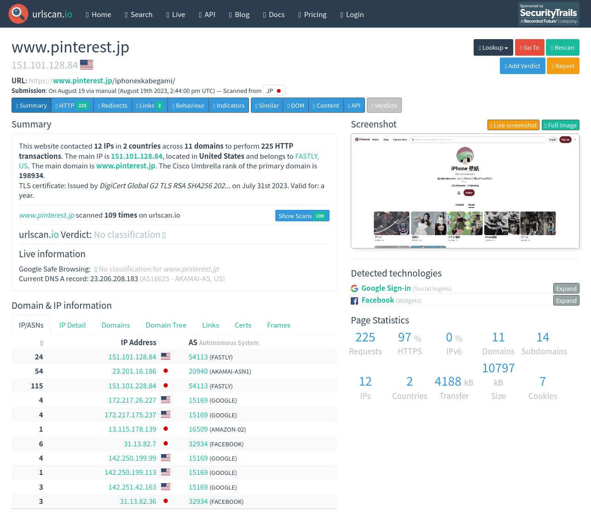Screen dimensions: 591x514
Task: Open the Search nav item
Action: (139, 14)
